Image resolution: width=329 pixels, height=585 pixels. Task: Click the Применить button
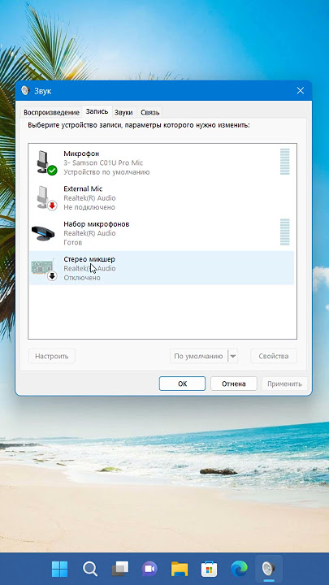(x=284, y=383)
